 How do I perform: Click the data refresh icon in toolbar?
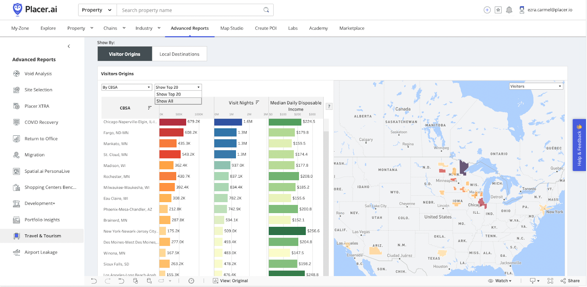tap(135, 281)
